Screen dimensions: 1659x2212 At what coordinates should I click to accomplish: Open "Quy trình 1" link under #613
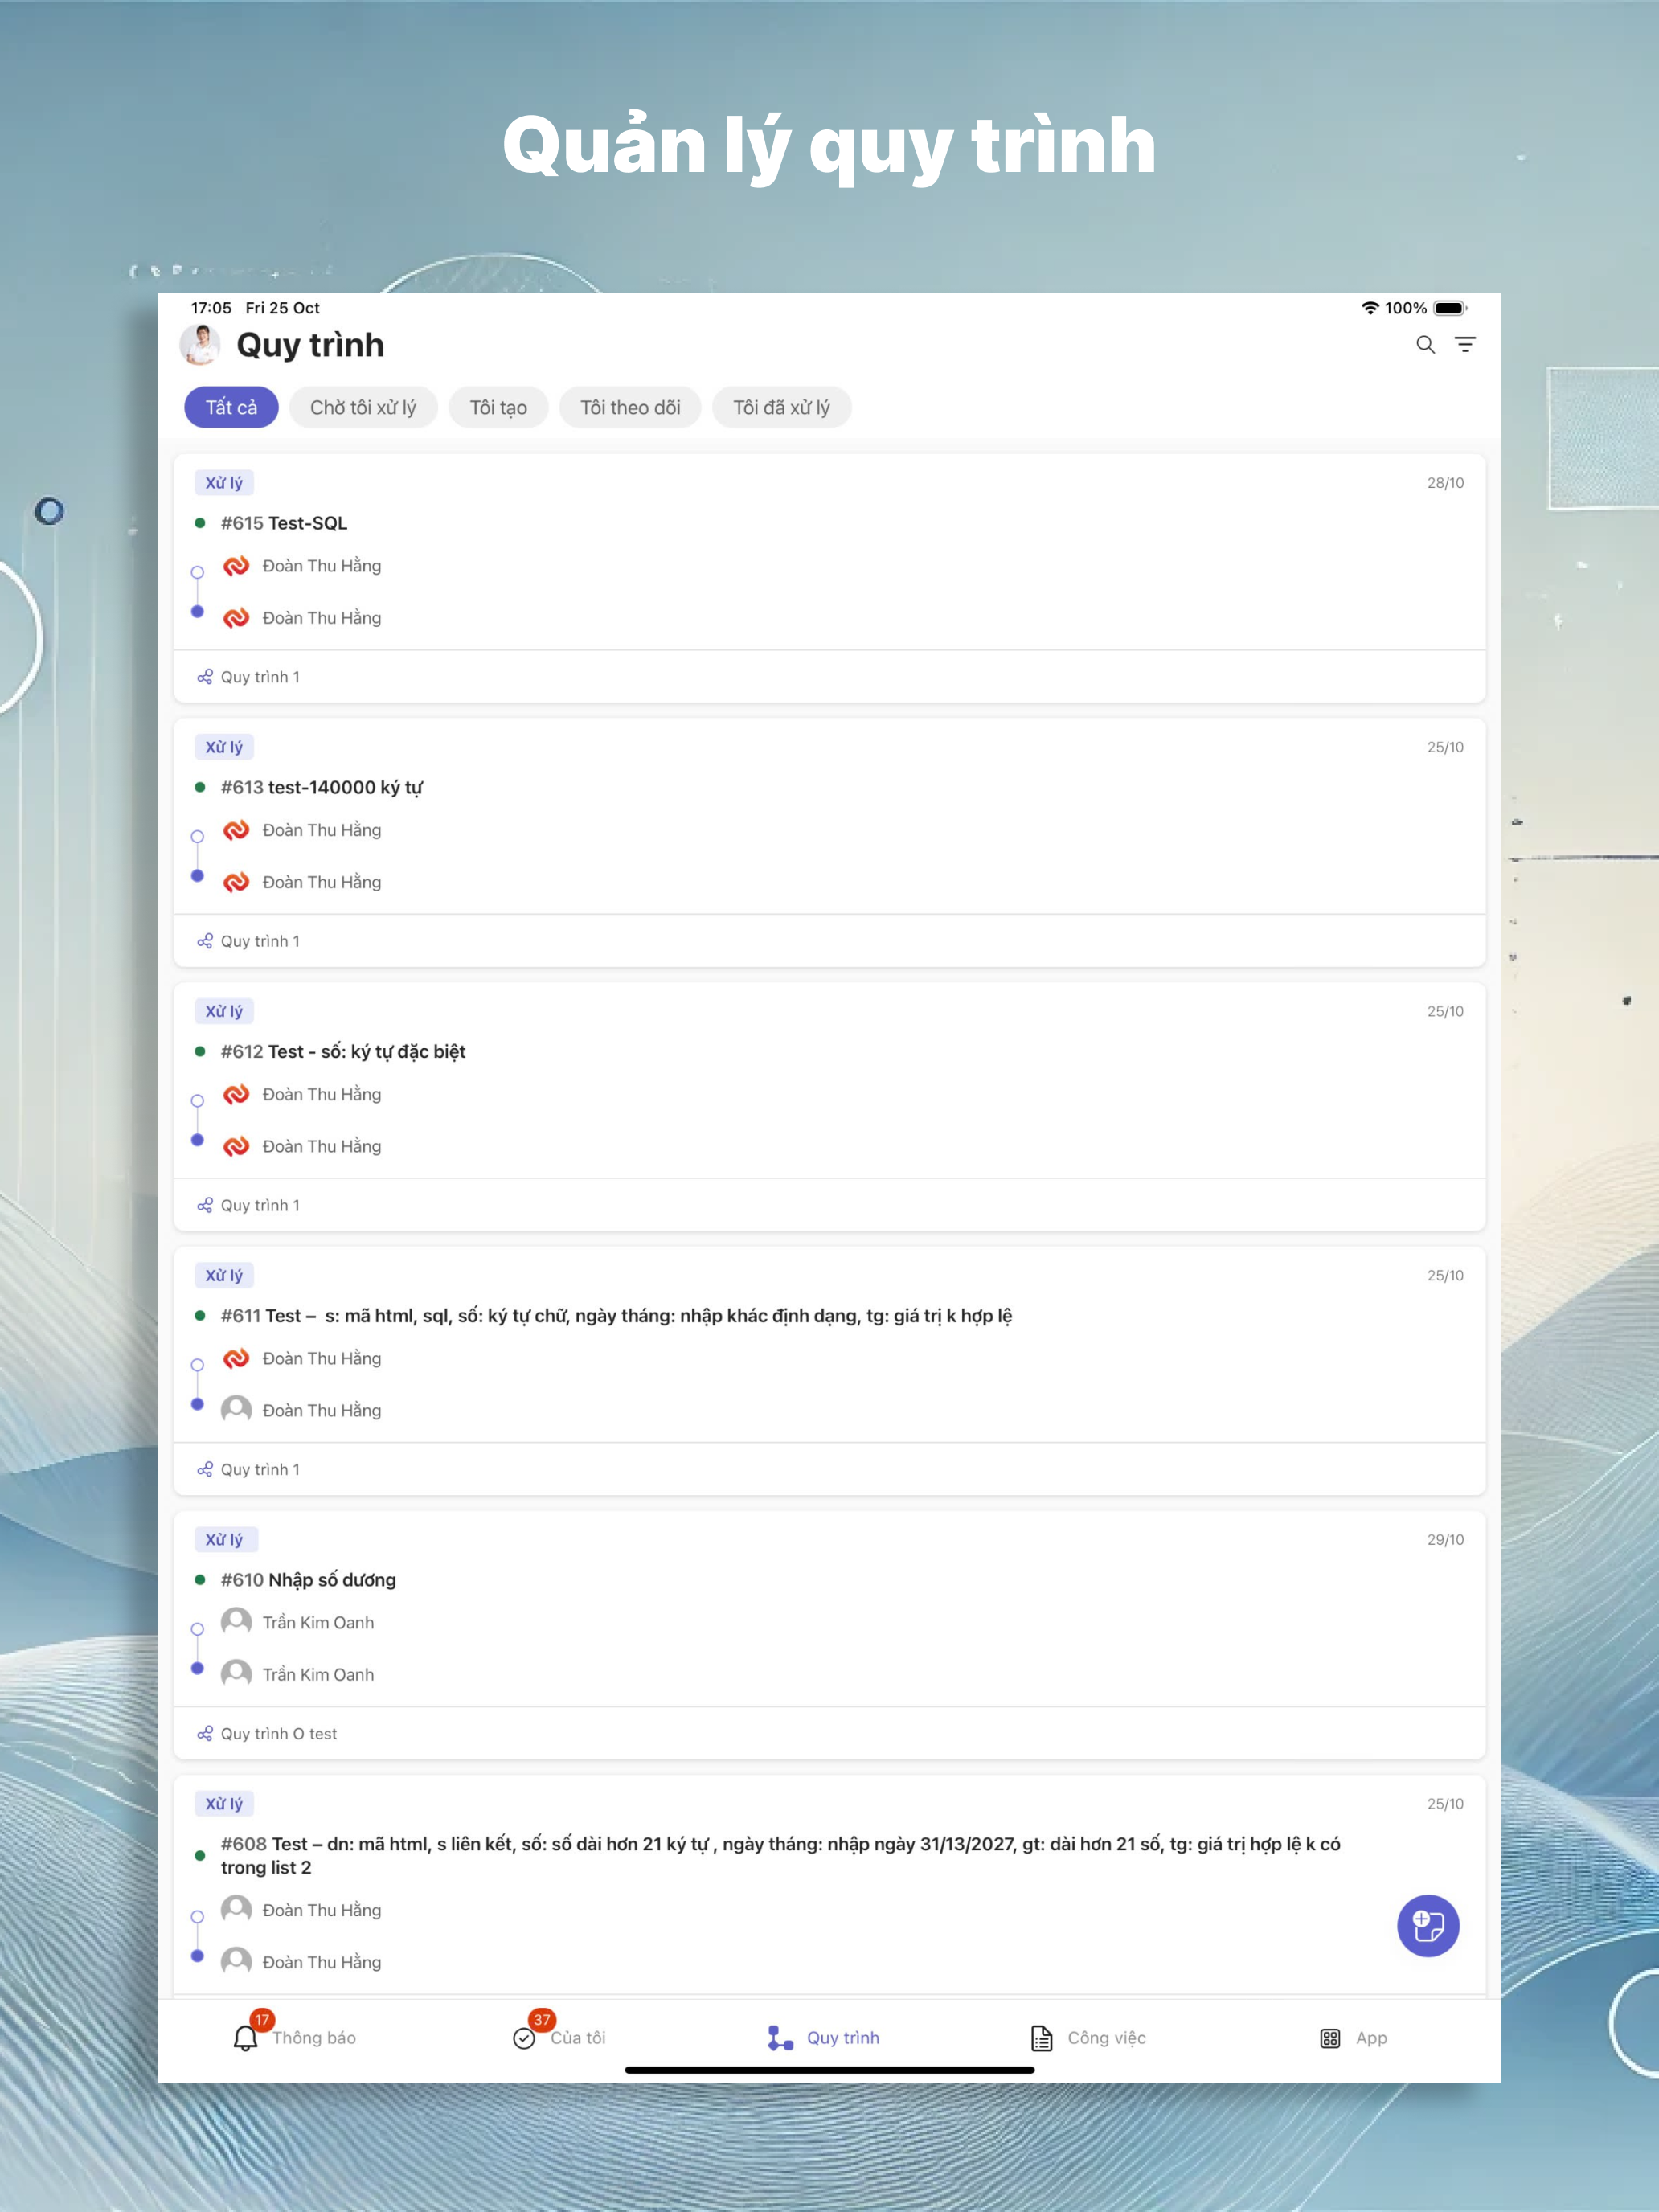click(260, 941)
